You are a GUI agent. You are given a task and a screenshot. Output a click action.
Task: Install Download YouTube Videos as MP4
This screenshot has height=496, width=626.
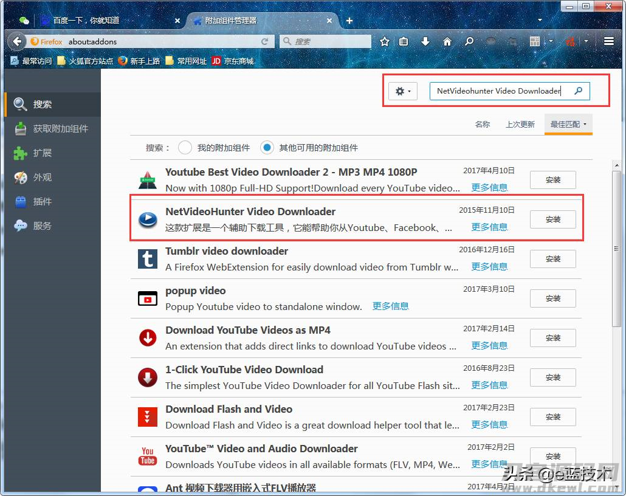tap(553, 338)
